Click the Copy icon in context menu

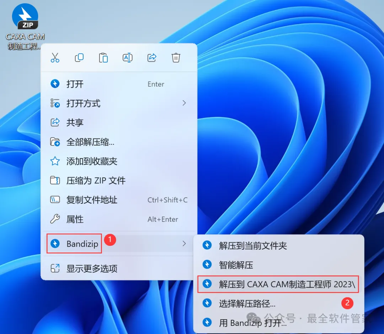point(79,58)
